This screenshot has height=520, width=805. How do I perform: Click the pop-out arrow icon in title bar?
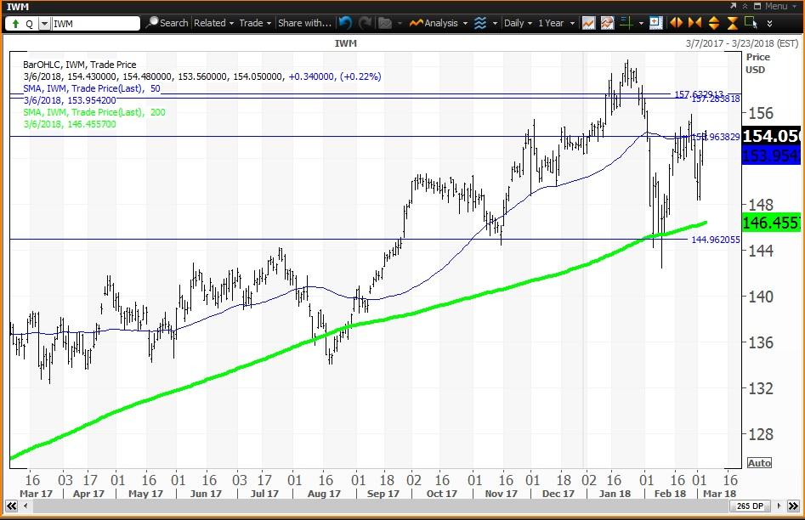[x=733, y=6]
